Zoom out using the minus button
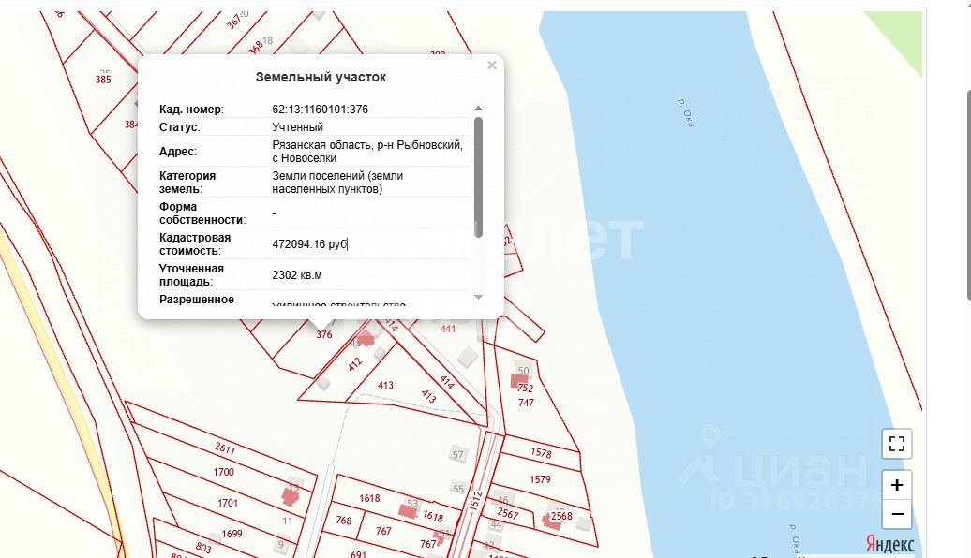The width and height of the screenshot is (971, 558). point(897,514)
